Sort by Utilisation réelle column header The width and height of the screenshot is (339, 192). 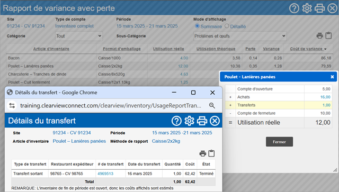pos(168,49)
